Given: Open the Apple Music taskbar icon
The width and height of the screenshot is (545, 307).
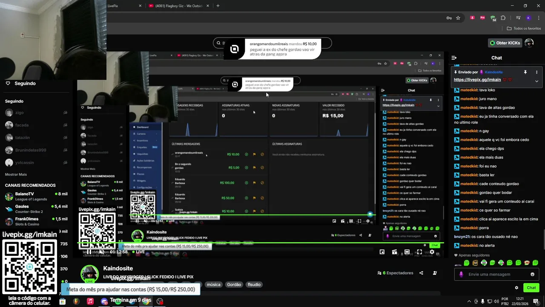Looking at the screenshot, I should click(x=90, y=301).
